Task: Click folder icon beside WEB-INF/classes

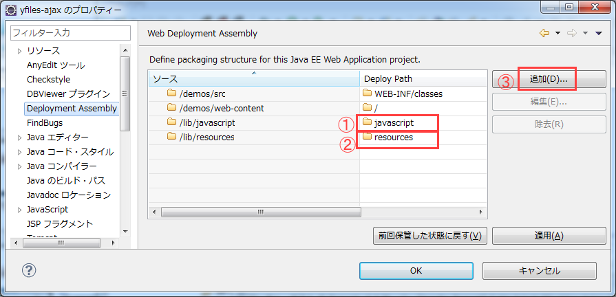Action: 368,93
